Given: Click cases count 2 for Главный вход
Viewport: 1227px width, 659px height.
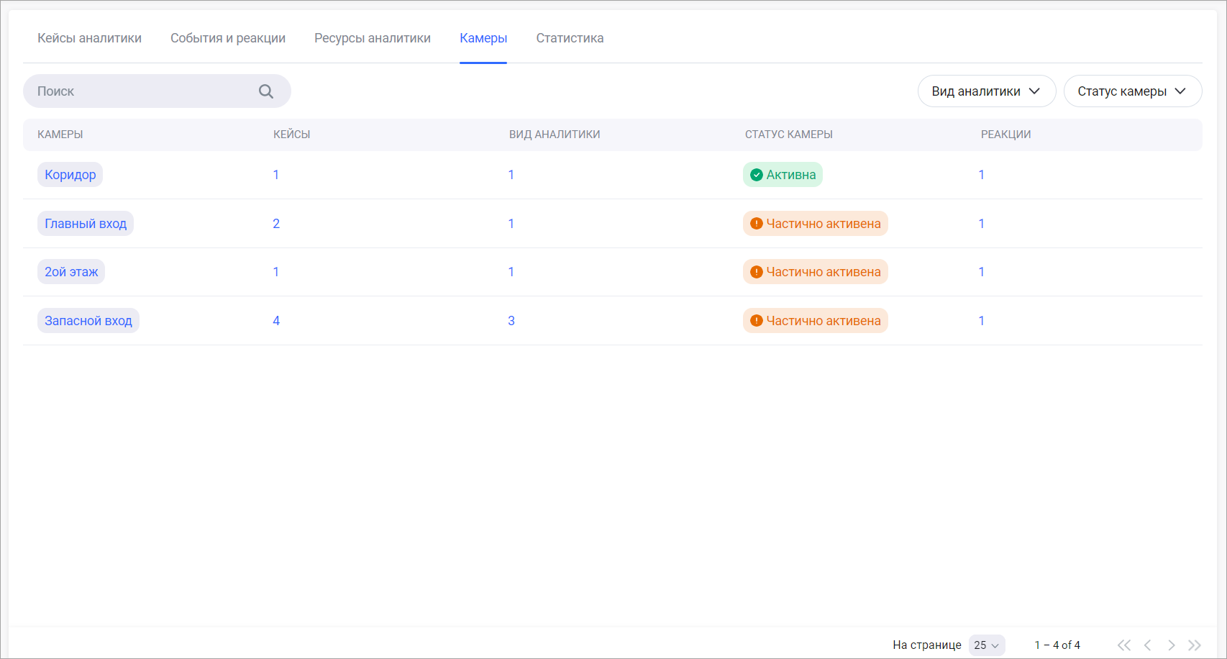Looking at the screenshot, I should pyautogui.click(x=276, y=224).
